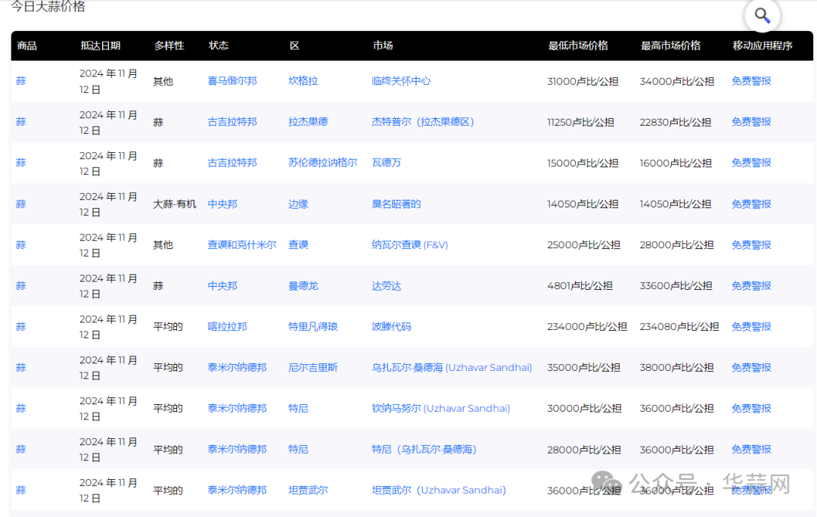Open the 坎格拉 district link
Image resolution: width=817 pixels, height=517 pixels.
click(x=303, y=81)
